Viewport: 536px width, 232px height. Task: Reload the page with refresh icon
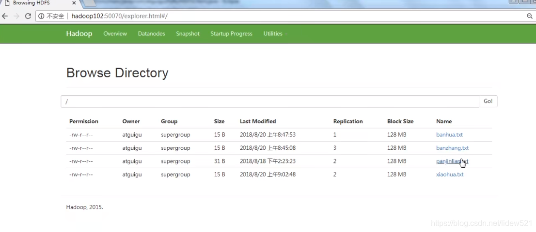pyautogui.click(x=28, y=16)
